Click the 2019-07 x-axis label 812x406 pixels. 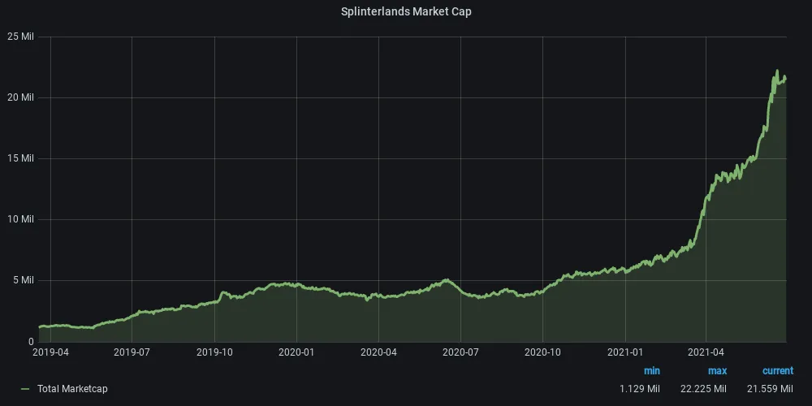click(132, 352)
